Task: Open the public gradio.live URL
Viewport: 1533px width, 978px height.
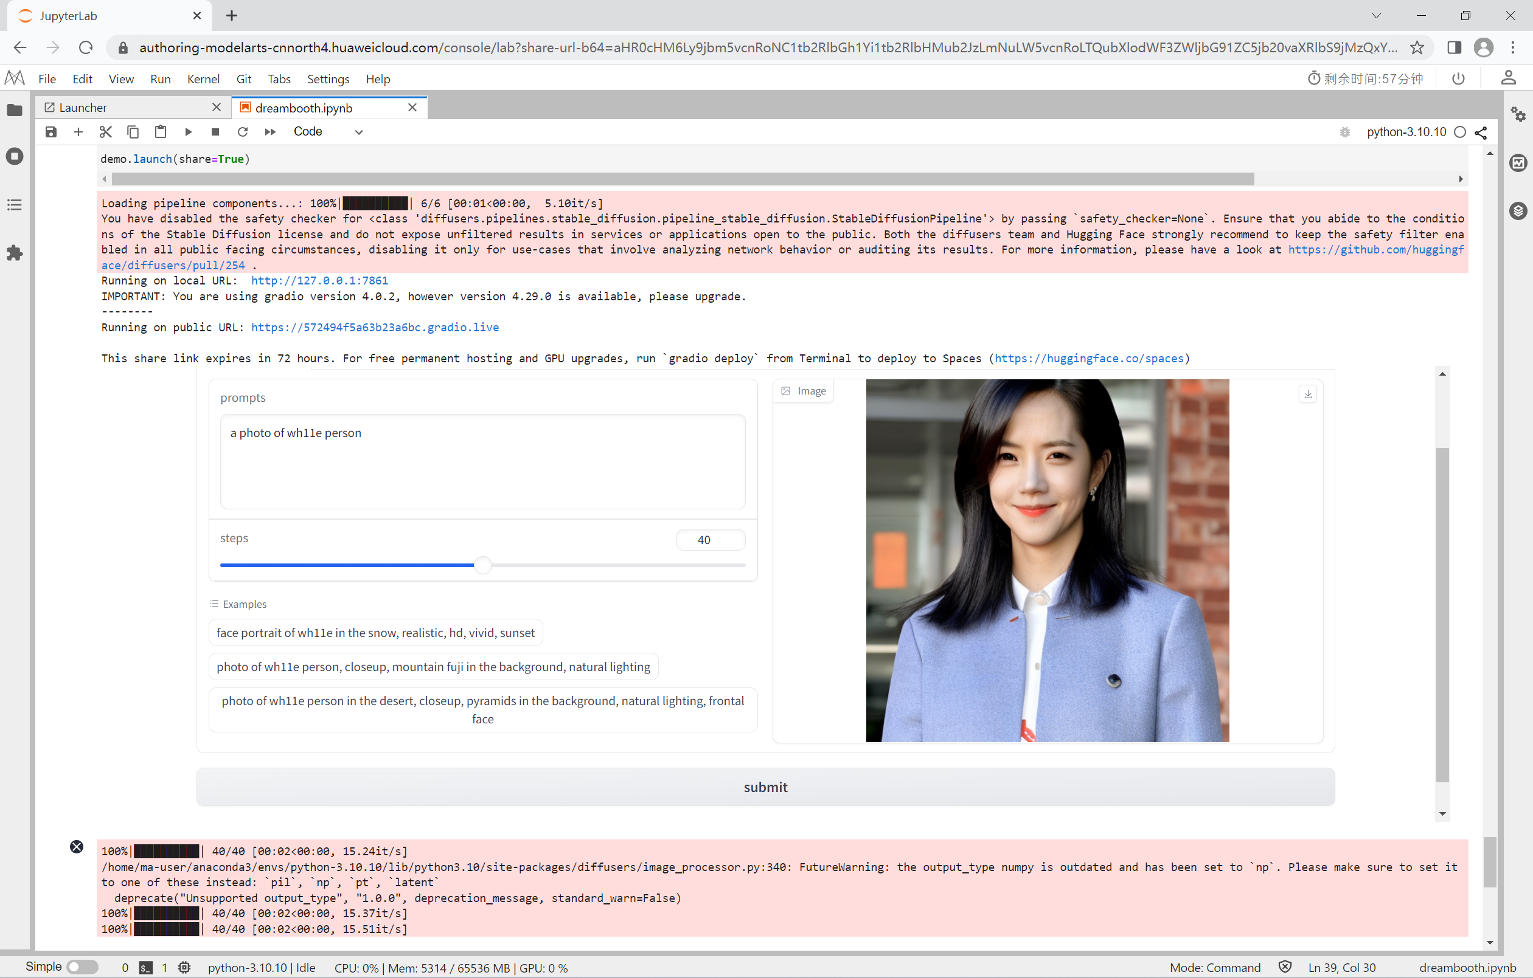Action: click(x=374, y=326)
